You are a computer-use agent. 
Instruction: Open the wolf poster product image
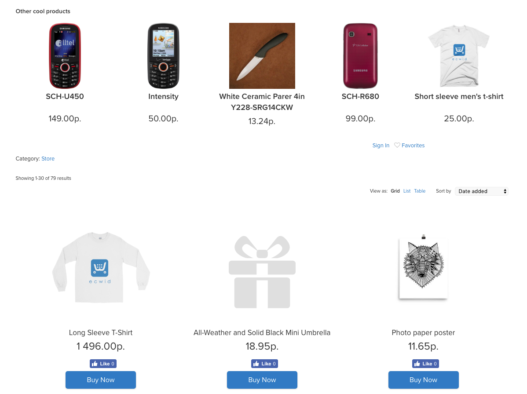coord(424,267)
